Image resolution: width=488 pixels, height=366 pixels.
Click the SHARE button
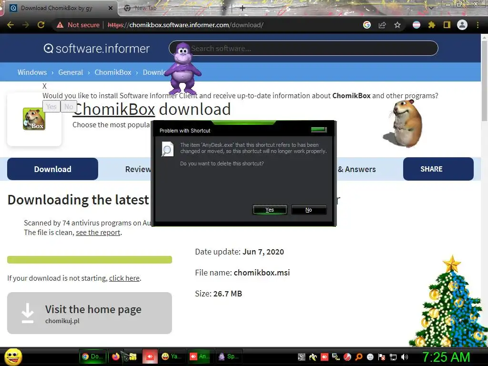click(438, 169)
